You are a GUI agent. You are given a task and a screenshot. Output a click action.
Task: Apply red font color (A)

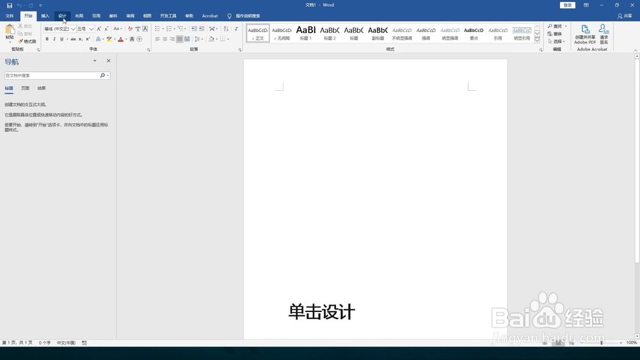[120, 39]
